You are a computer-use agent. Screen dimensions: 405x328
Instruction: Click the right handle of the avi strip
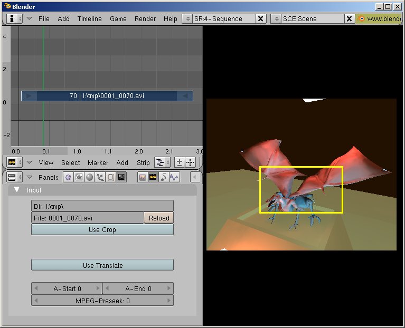pyautogui.click(x=185, y=96)
